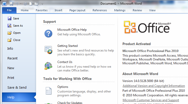Click 'Part of Microsoft Office Professional Plus 2010' text
Viewport: 188px width, 104px height.
point(154,91)
